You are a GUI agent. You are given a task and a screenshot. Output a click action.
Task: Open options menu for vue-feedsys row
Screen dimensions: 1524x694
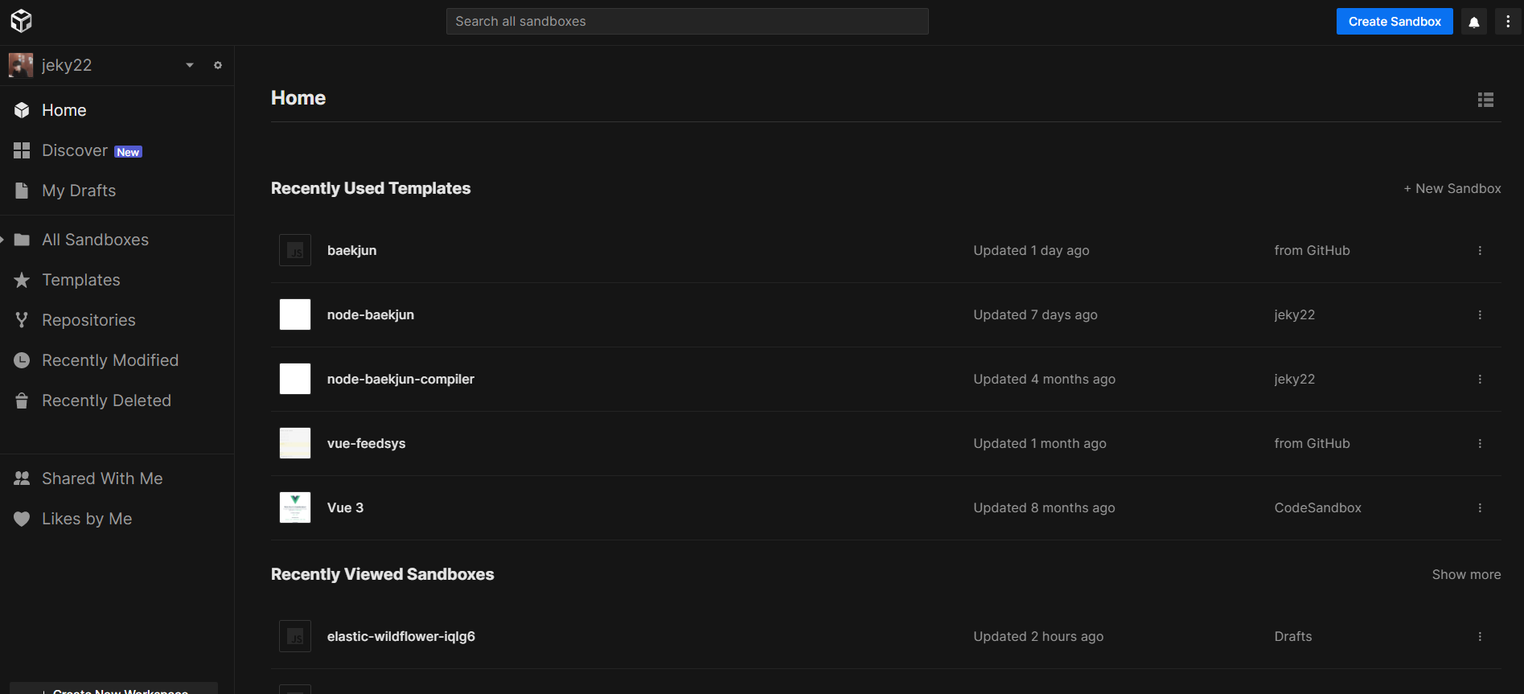click(x=1480, y=443)
